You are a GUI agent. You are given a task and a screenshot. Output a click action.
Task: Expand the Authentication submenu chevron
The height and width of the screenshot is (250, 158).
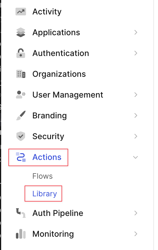(x=136, y=53)
